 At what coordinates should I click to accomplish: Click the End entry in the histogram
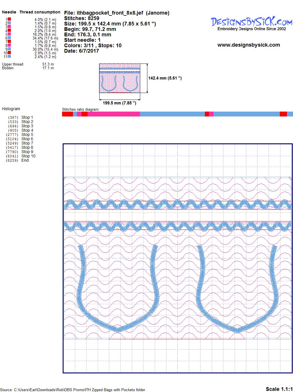25,160
